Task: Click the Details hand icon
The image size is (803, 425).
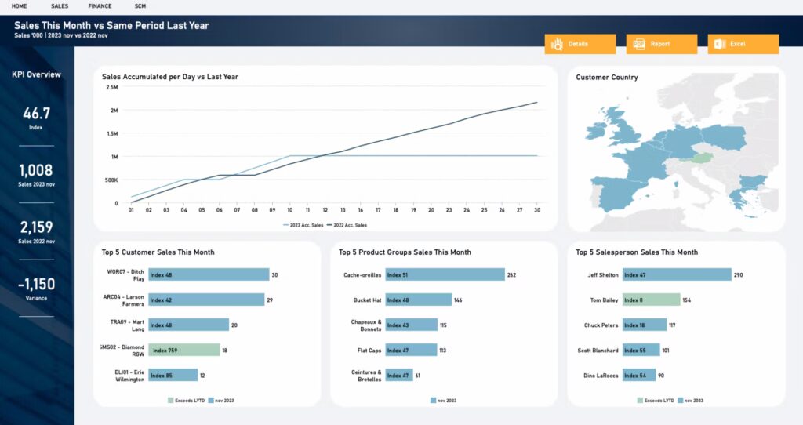Action: pyautogui.click(x=557, y=44)
